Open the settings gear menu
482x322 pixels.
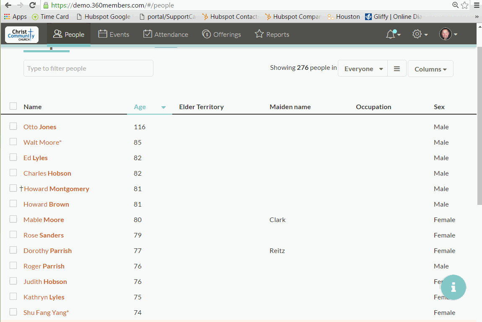[x=420, y=34]
